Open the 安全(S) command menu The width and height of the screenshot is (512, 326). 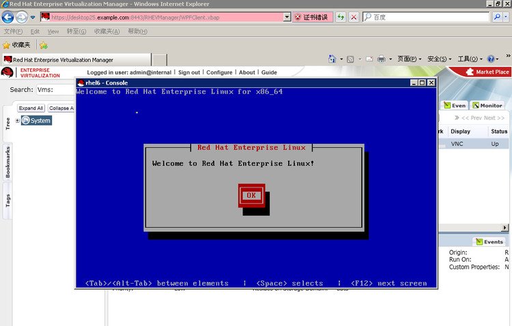tap(440, 59)
